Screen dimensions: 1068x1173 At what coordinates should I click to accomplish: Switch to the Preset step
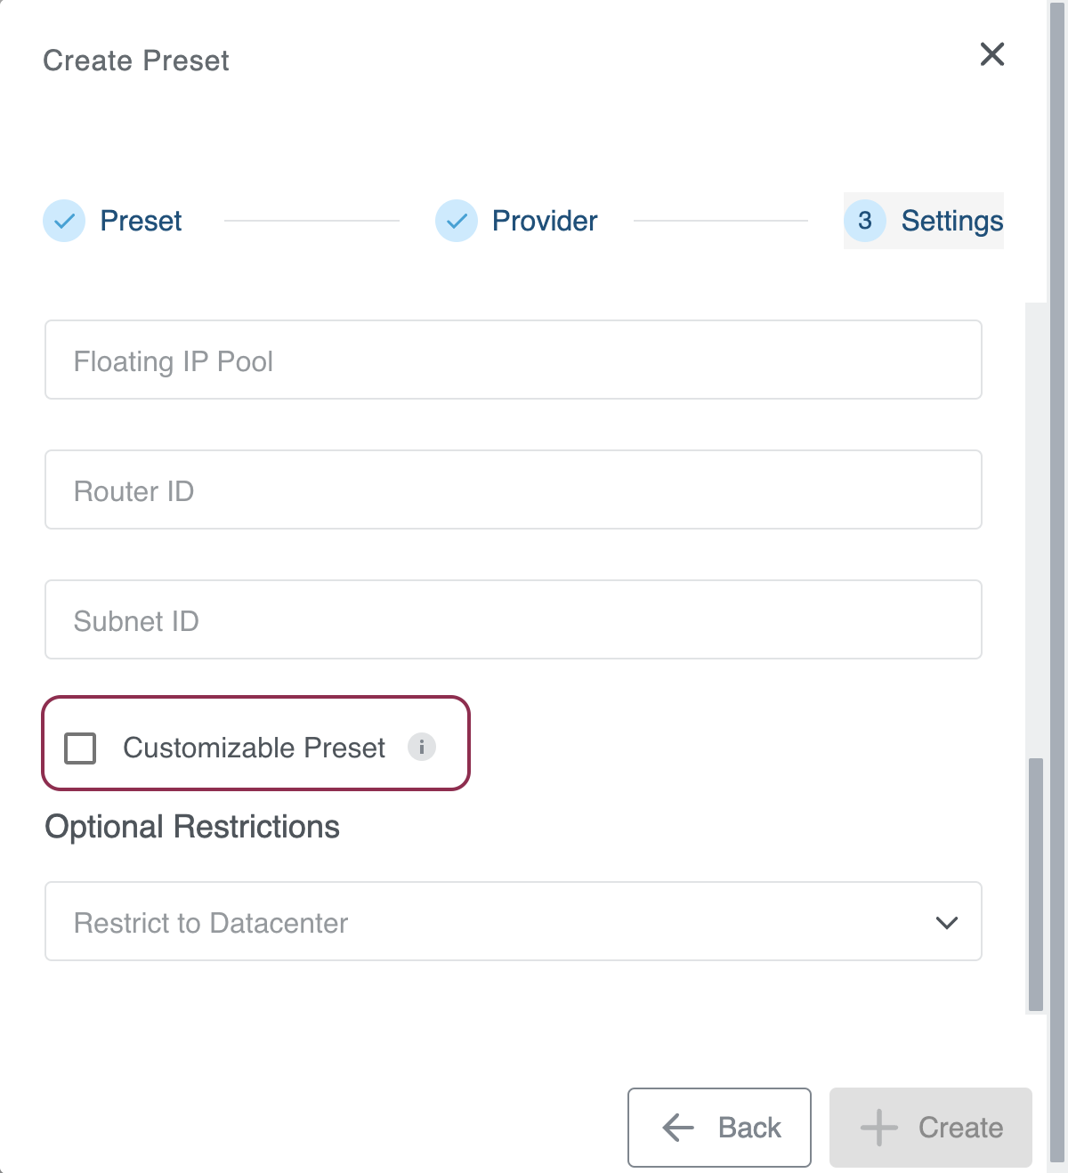pyautogui.click(x=141, y=221)
